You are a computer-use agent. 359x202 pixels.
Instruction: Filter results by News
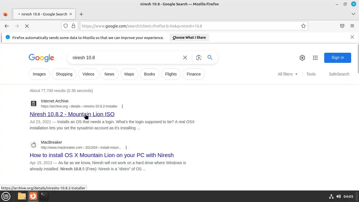109,74
